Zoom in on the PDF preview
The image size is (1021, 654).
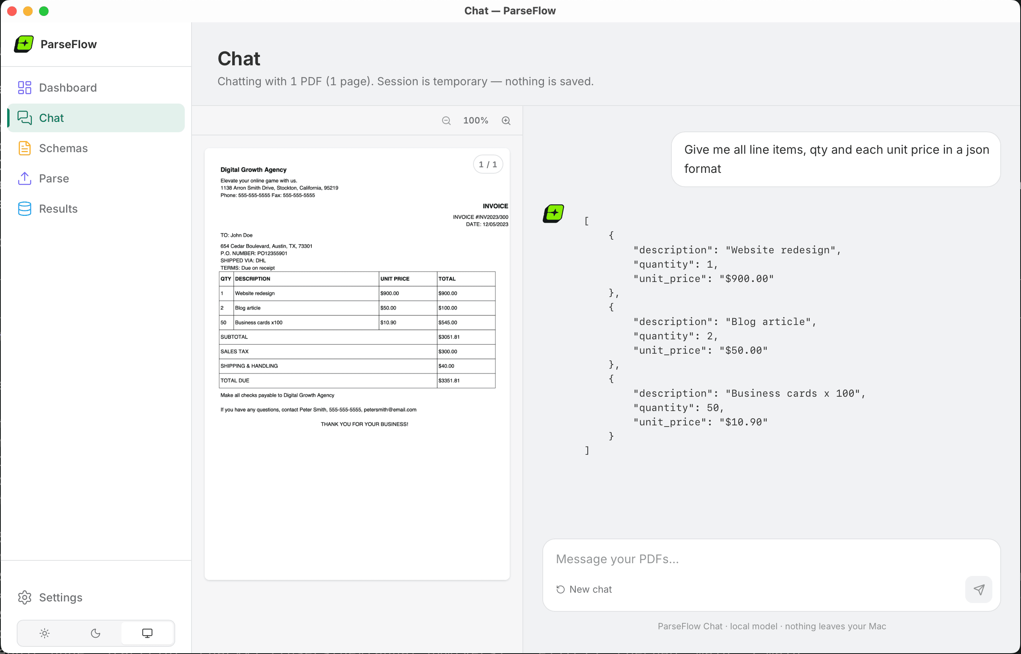point(506,121)
